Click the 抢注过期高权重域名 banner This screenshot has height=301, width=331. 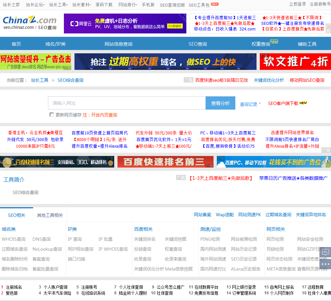point(165,62)
